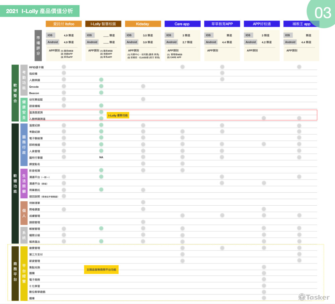Click the yellow I-Lolly 優勢功能 label
Image resolution: width=335 pixels, height=304 pixels.
click(118, 115)
